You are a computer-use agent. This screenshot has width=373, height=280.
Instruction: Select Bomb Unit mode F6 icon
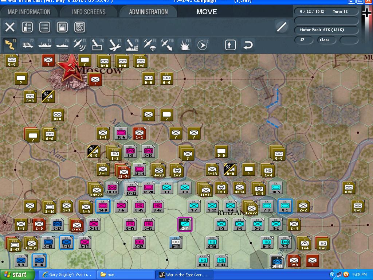97,44
